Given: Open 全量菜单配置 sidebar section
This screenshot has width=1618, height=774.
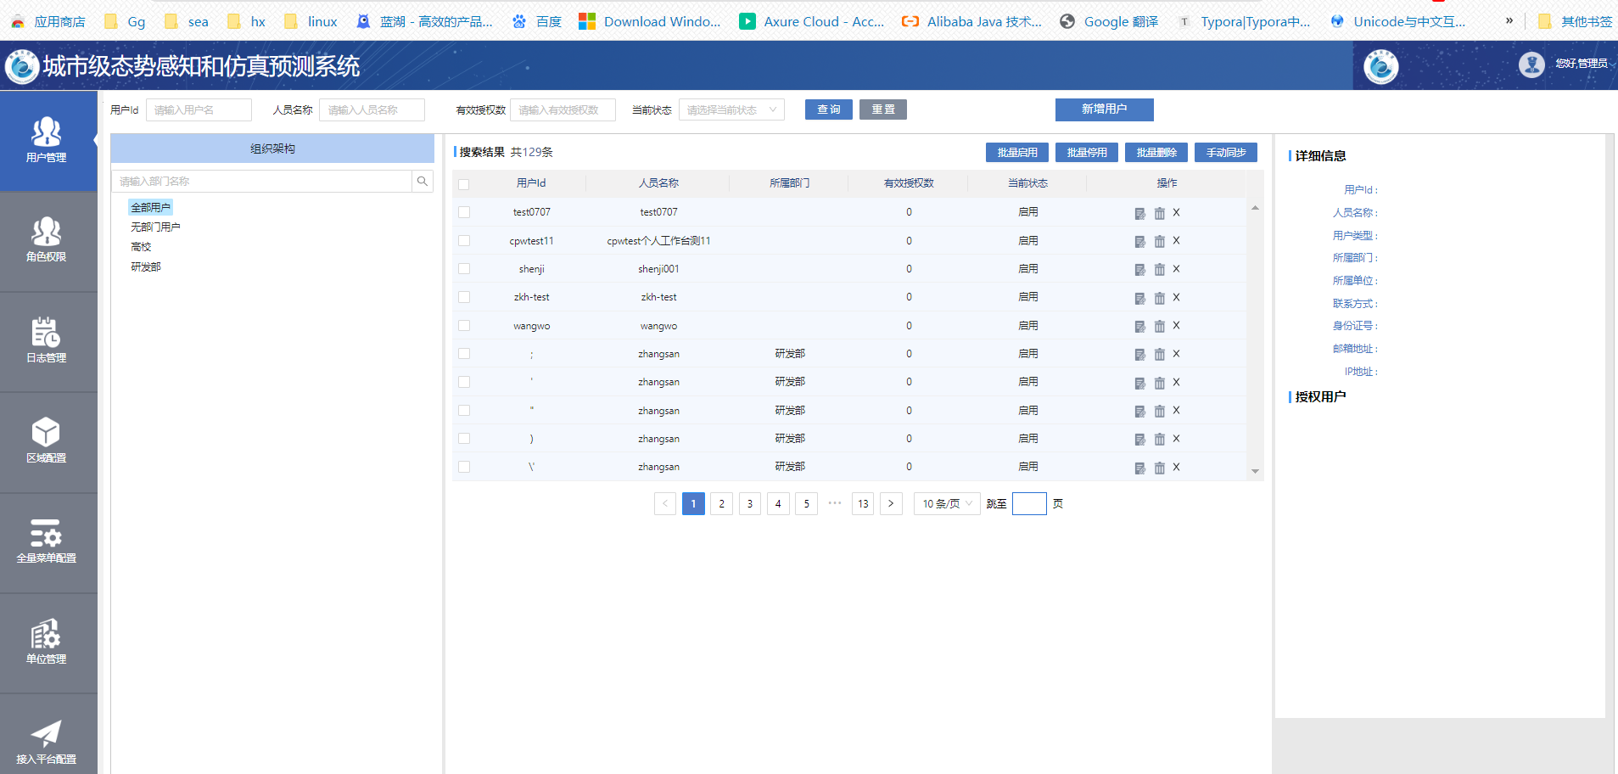Looking at the screenshot, I should coord(47,541).
